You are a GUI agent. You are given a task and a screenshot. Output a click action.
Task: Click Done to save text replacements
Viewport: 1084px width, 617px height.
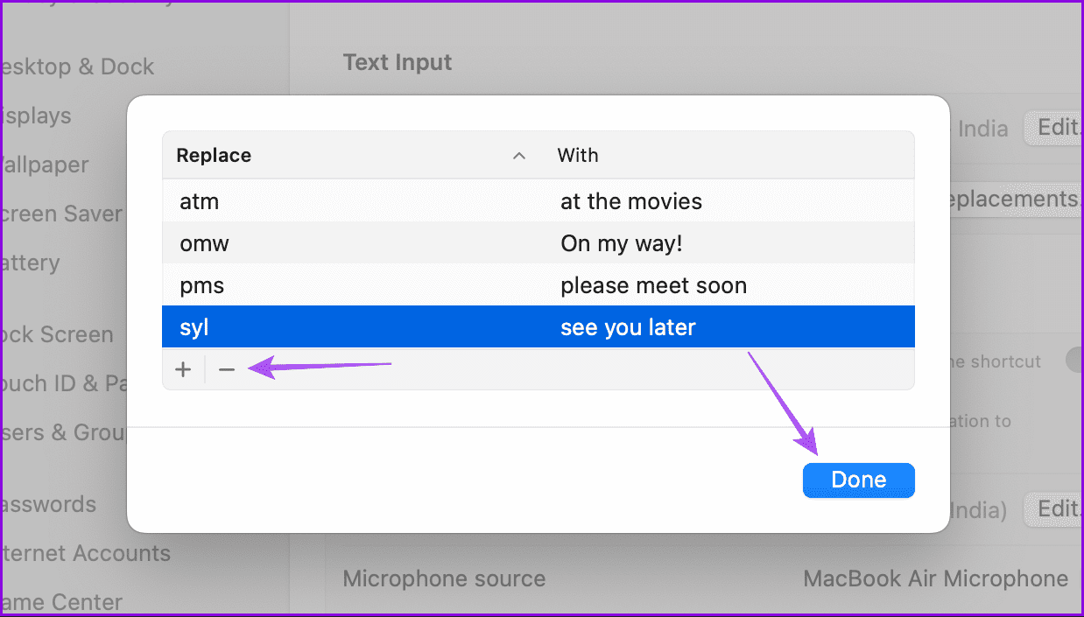(858, 480)
